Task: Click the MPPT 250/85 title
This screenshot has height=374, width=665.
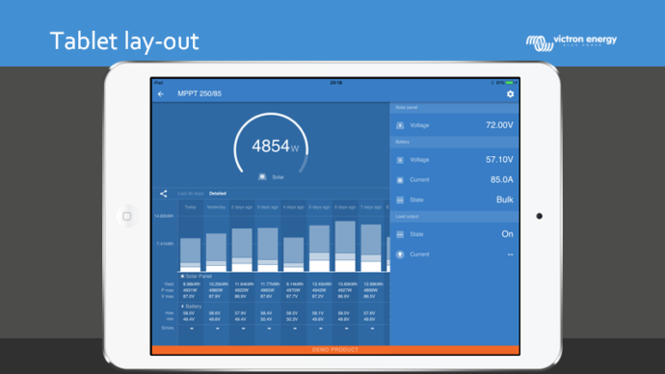Action: coord(199,93)
